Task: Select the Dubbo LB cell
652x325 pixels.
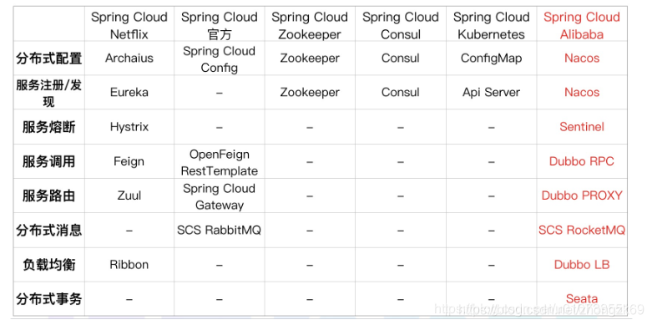Action: 581,264
